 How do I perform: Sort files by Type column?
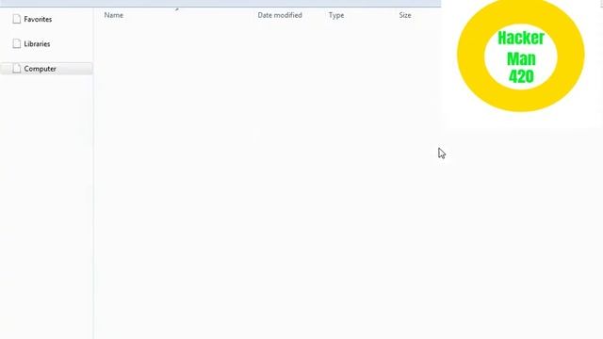click(x=336, y=15)
